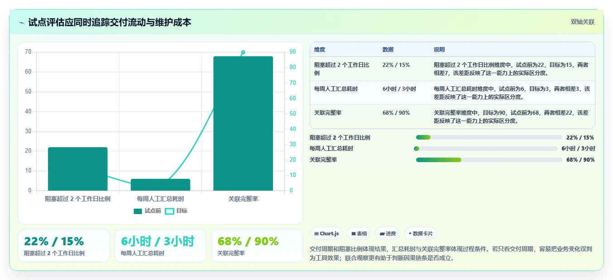
Task: Click the 每周人工汇总耗时 progress label
Action: pos(331,149)
